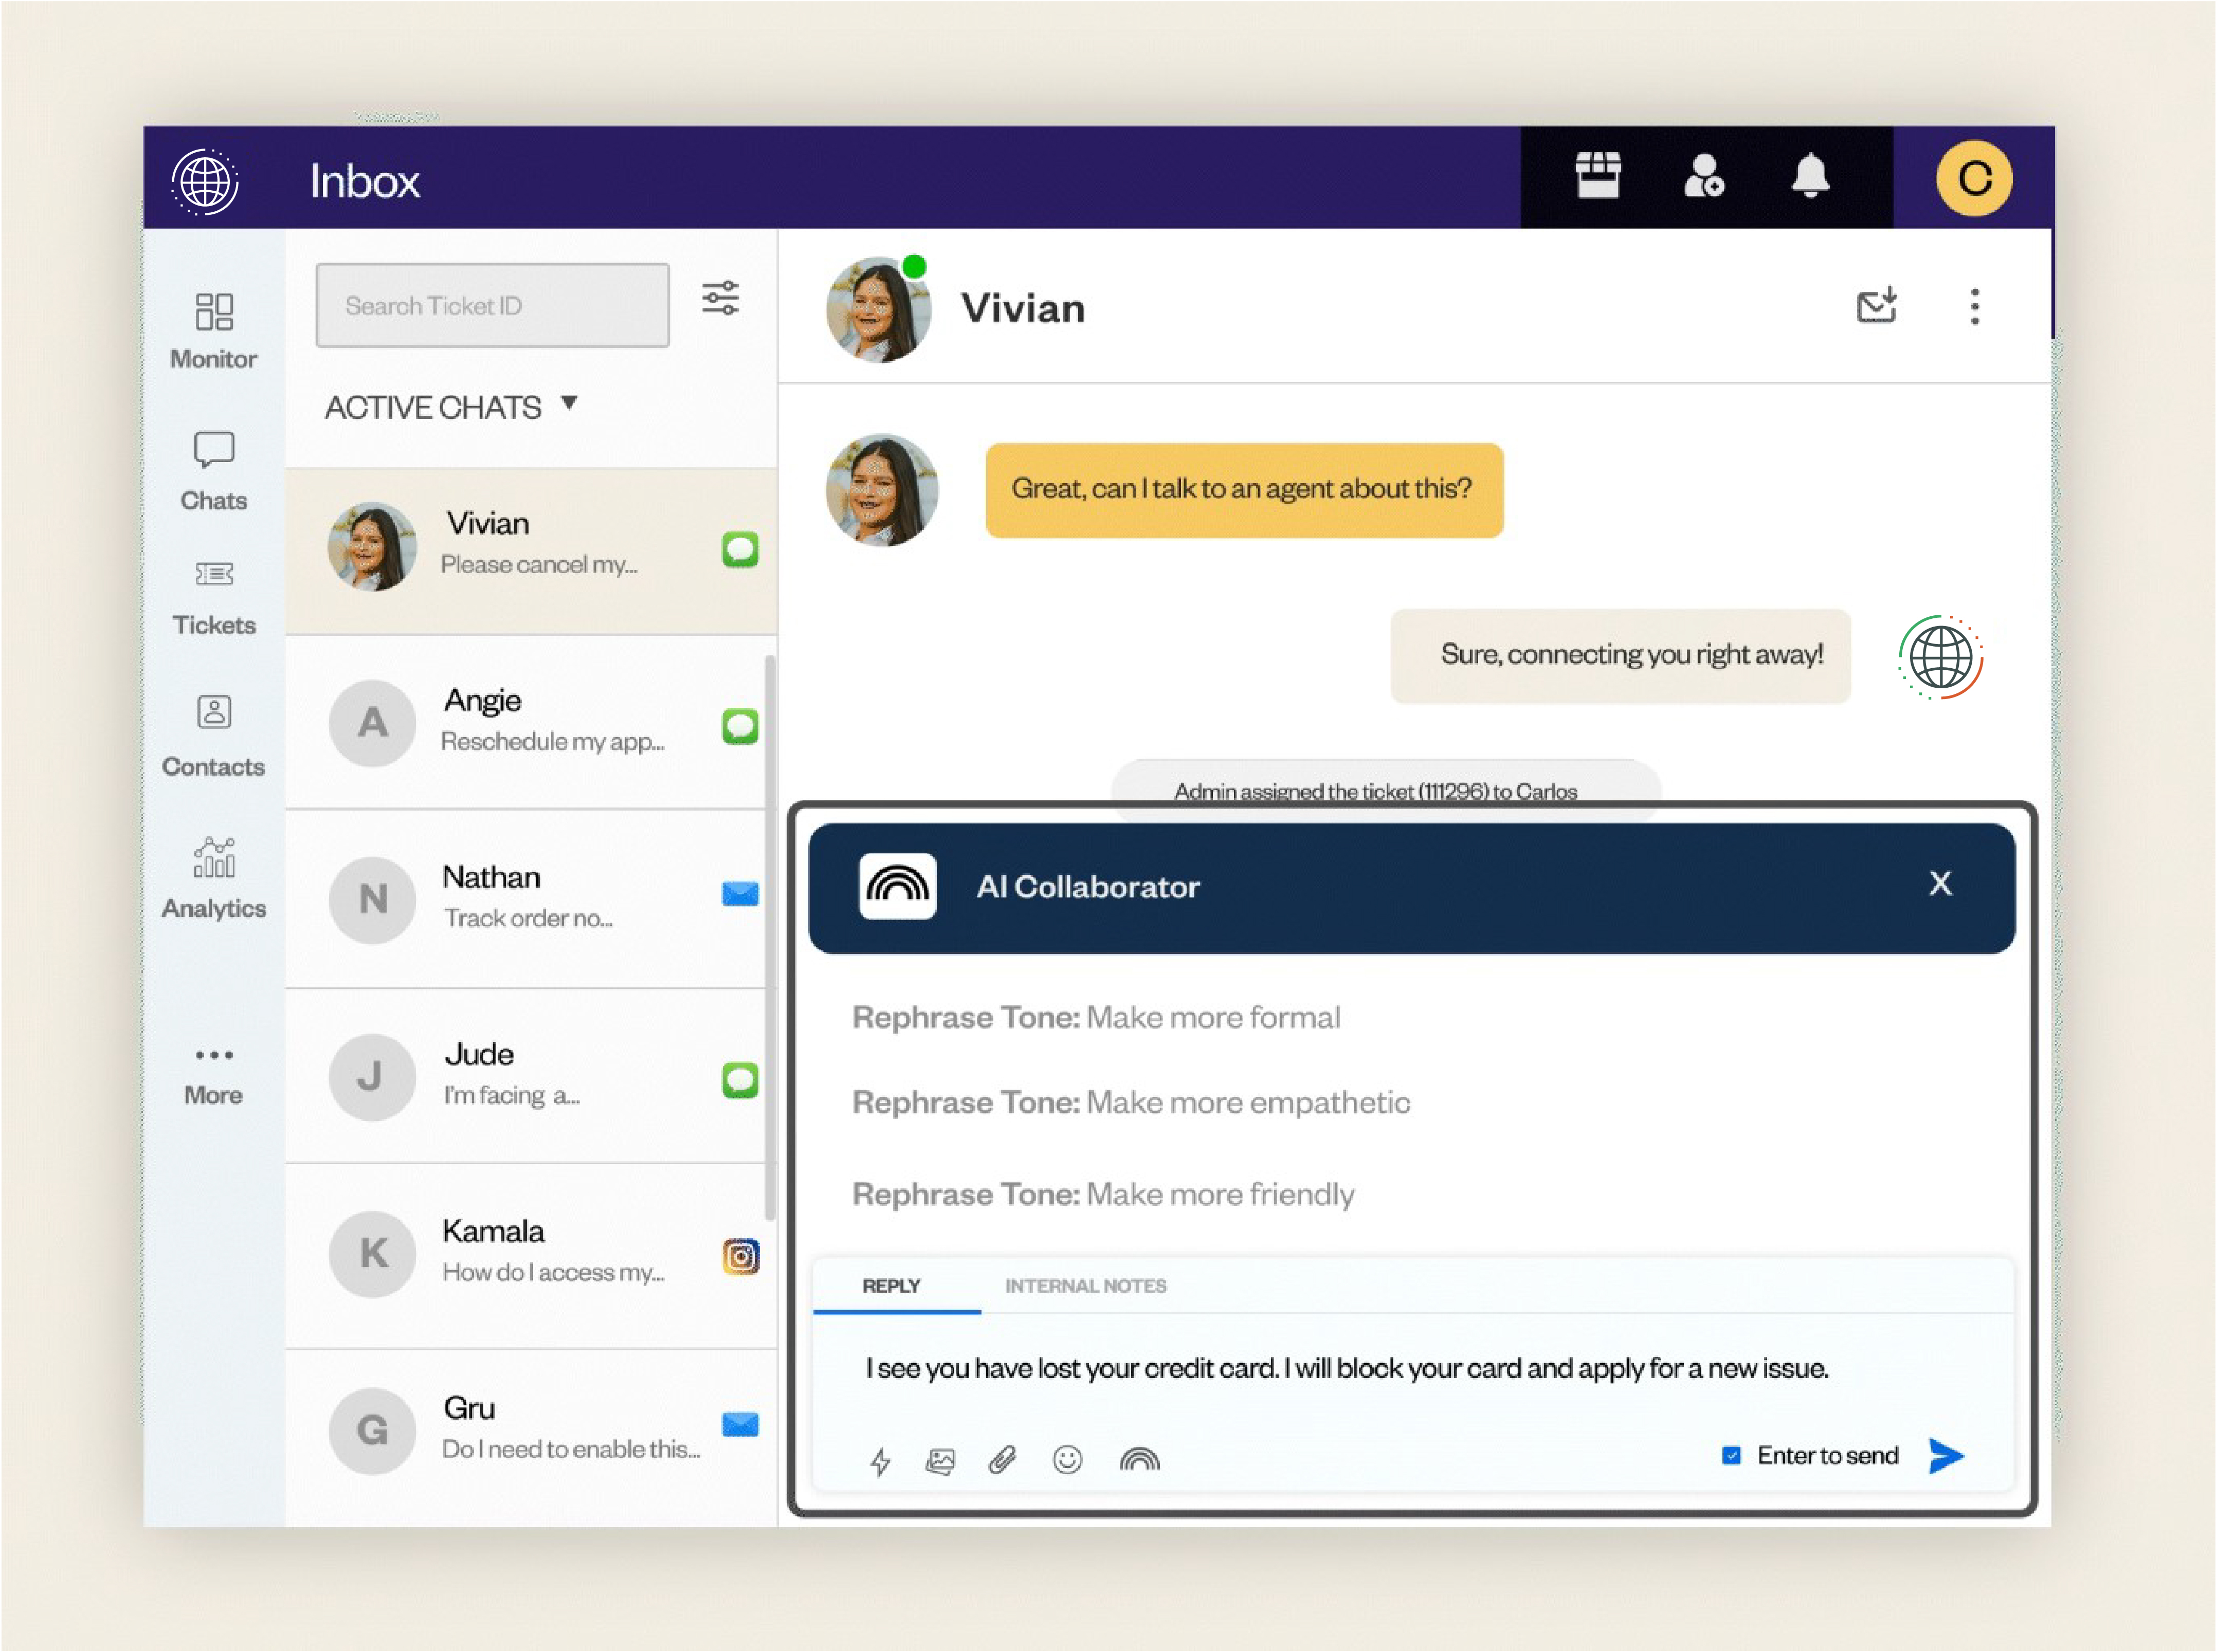Click the chat list scrollbar
Image resolution: width=2217 pixels, height=1652 pixels.
(769, 937)
